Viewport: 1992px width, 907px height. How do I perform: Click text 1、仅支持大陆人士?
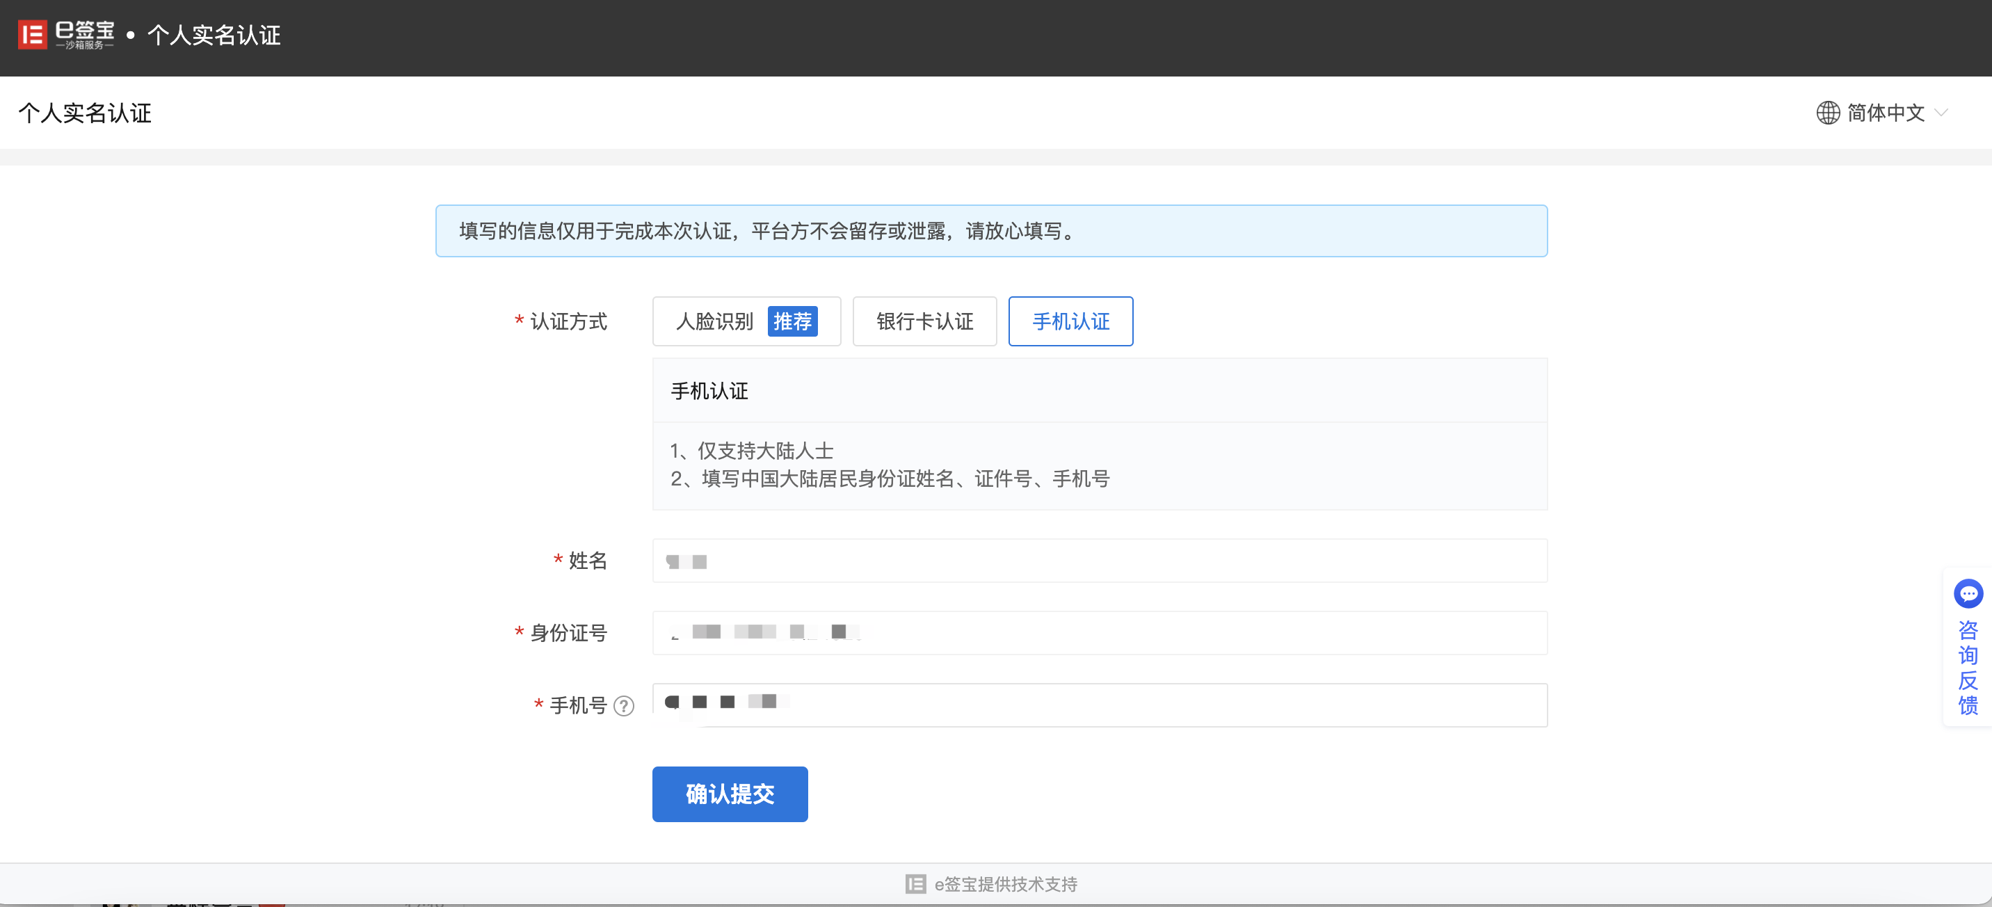[752, 450]
